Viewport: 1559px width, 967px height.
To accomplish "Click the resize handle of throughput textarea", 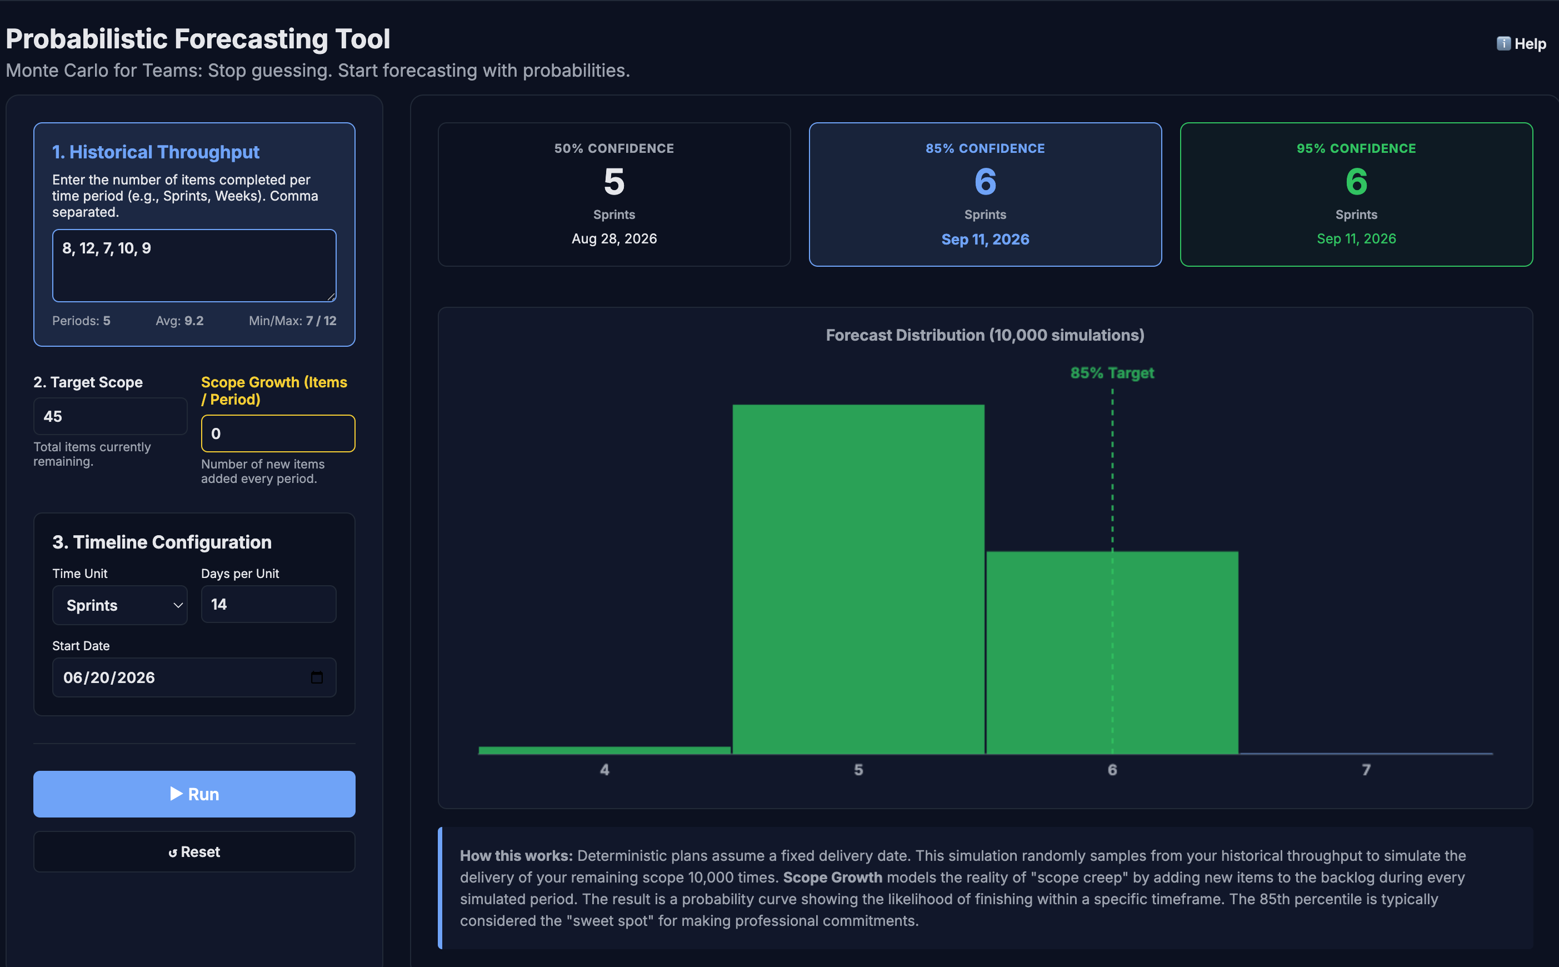I will tap(331, 296).
